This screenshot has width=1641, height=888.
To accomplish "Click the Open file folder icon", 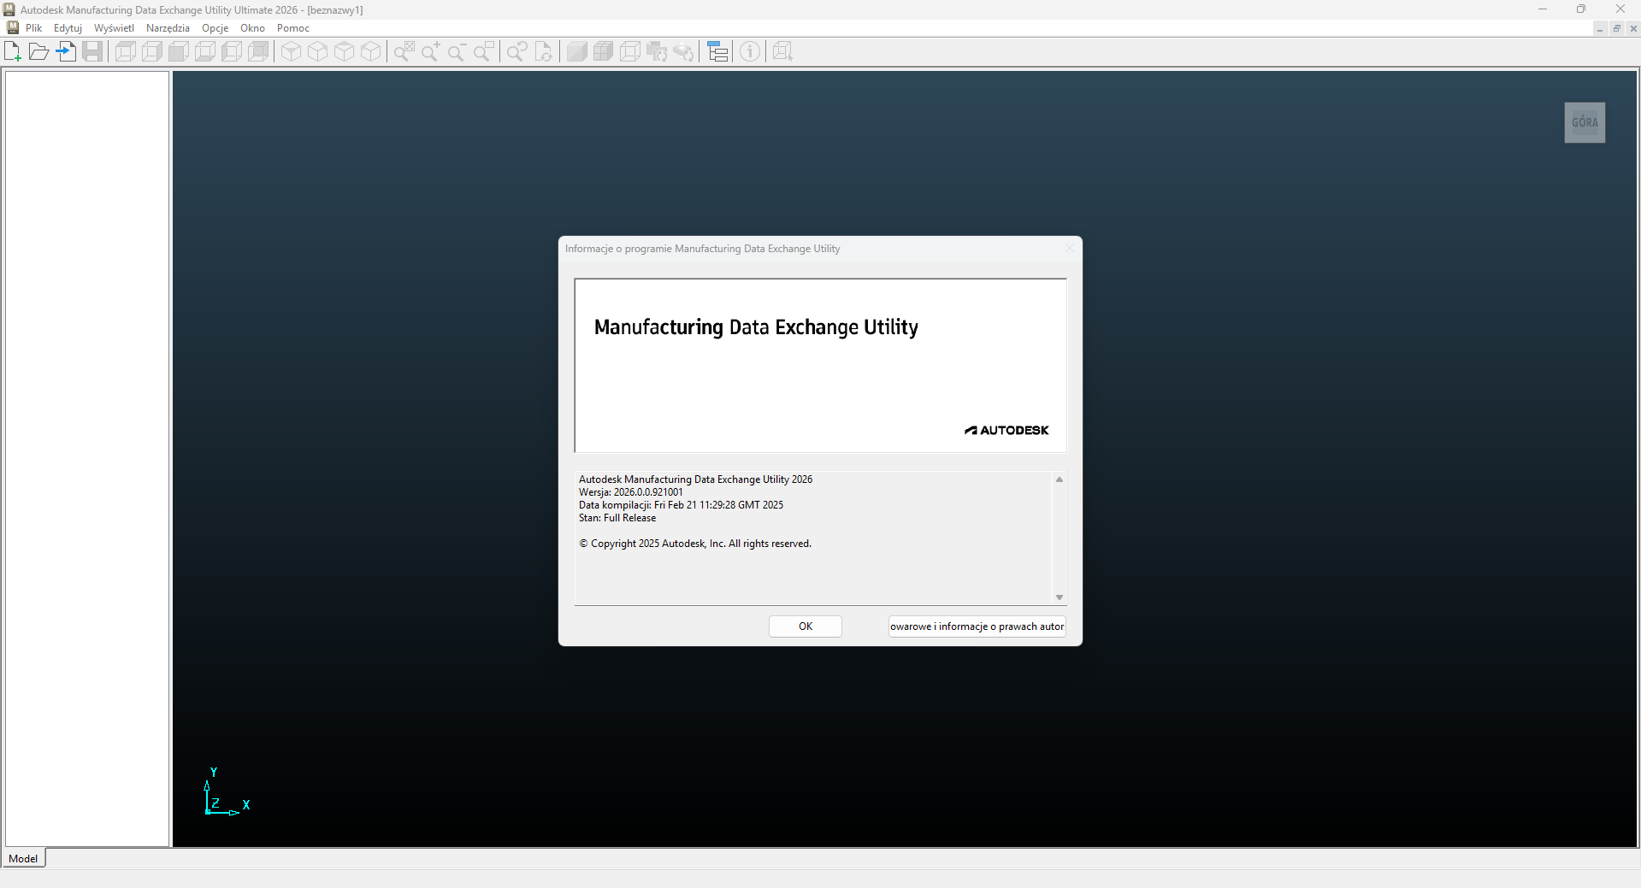I will 38,52.
